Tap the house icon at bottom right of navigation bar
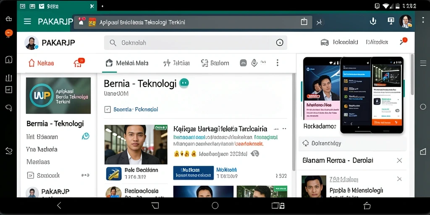Screen dimensions: 430x215 click(367, 205)
